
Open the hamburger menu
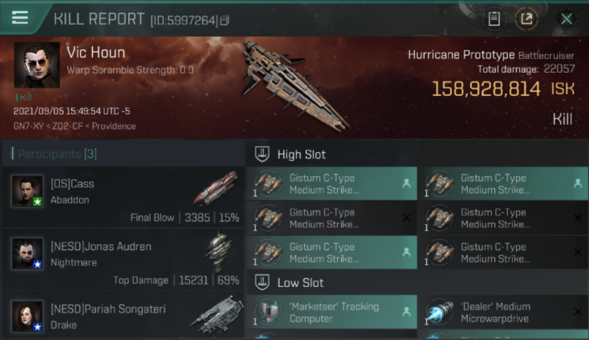[20, 18]
